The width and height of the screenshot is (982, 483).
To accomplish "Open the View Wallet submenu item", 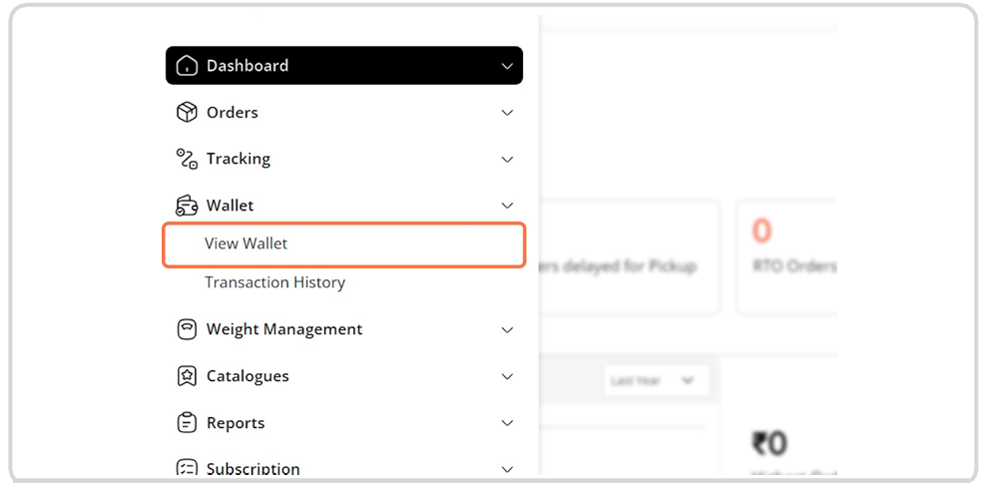I will pos(246,243).
